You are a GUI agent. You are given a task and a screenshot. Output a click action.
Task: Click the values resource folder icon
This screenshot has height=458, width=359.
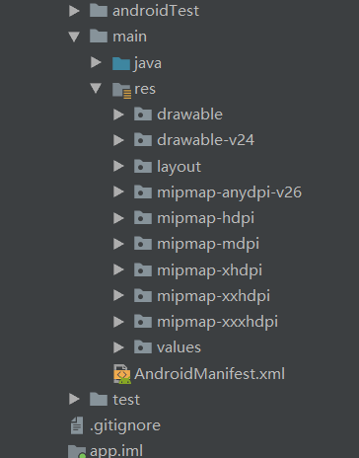[x=143, y=346]
